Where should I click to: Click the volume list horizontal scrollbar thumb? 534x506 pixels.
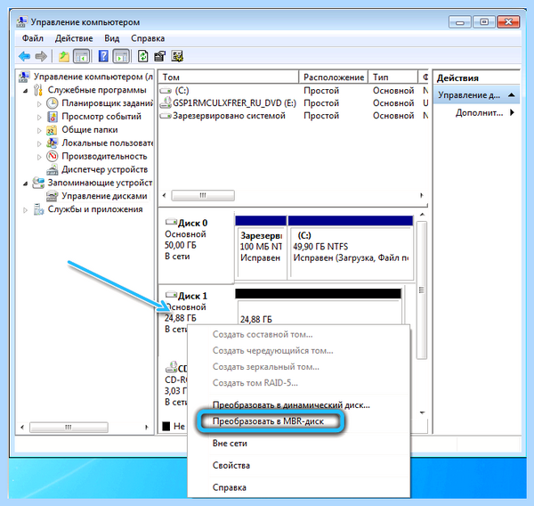(203, 196)
